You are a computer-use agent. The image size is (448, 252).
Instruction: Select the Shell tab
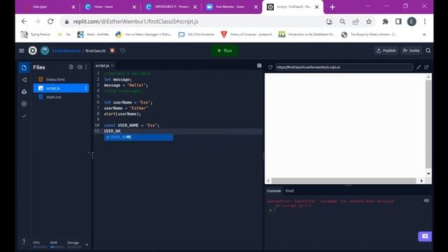coord(289,191)
